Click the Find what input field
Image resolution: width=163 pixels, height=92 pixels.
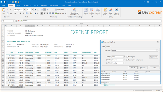coord(133,50)
